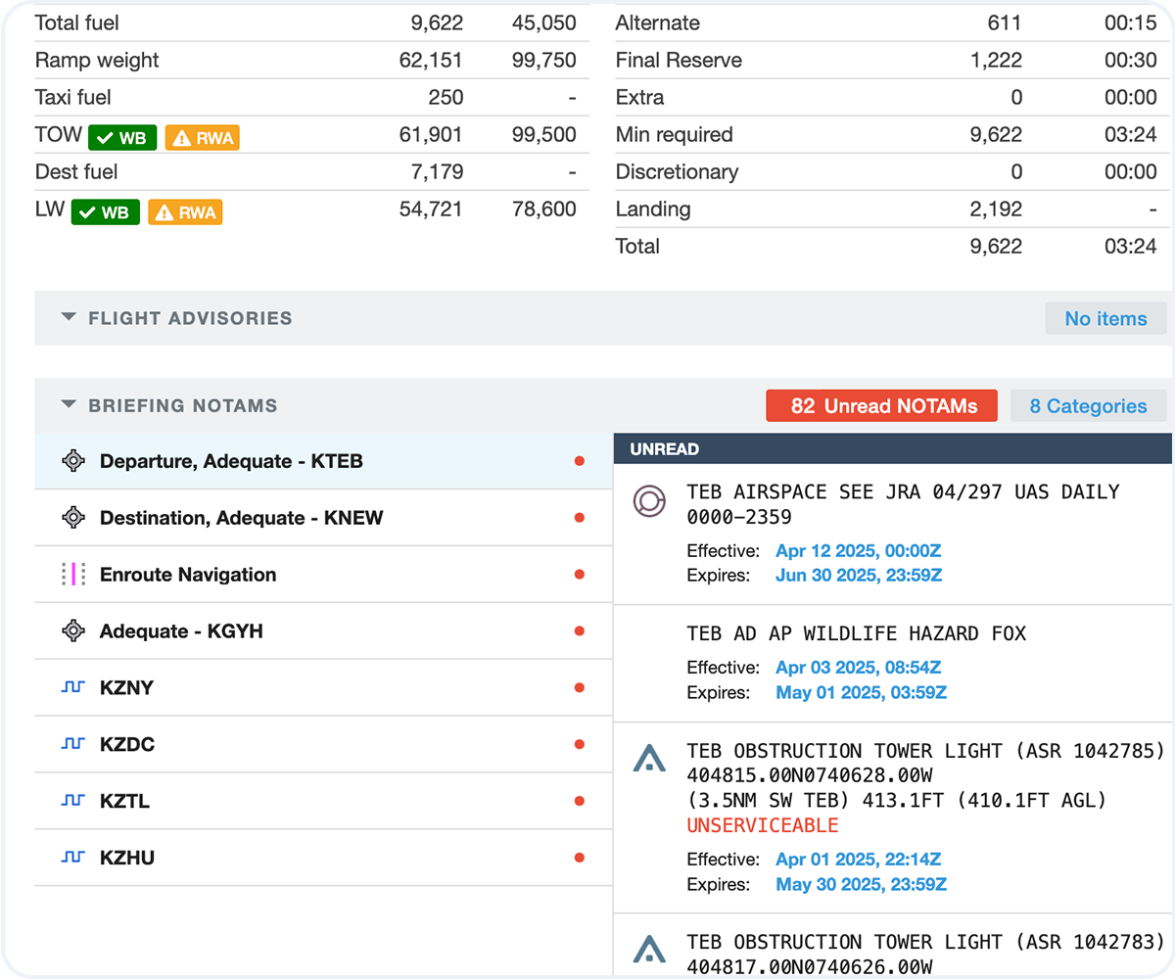The image size is (1175, 979).
Task: Click the ASR 1042783 tower light NOTAM text
Action: coord(925,955)
